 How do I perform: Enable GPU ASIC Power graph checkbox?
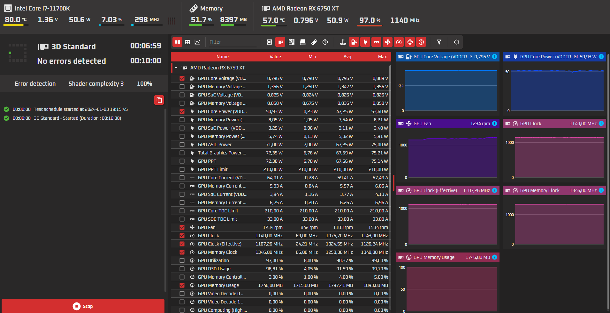click(x=182, y=145)
